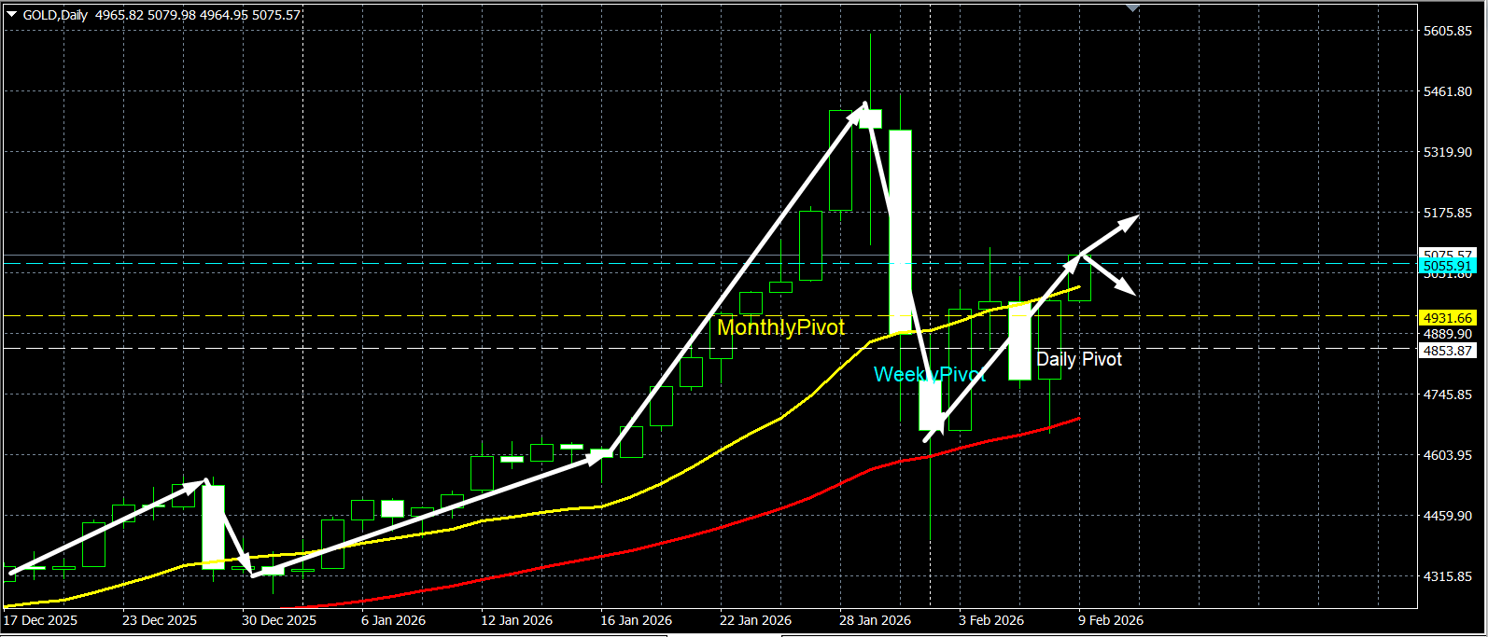Open the chart menu arrow beside GOLD,Daily

coord(11,15)
